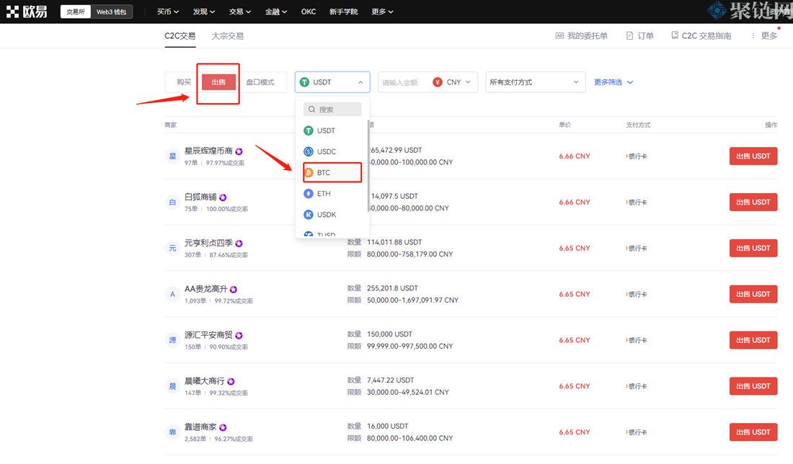This screenshot has width=793, height=464.
Task: Click 出售 USDT for 晨曦大商行
Action: 753,386
